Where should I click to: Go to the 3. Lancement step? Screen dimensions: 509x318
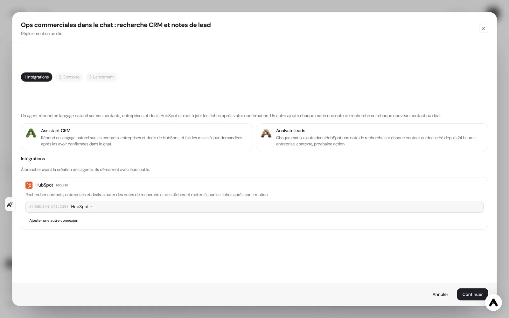click(101, 77)
